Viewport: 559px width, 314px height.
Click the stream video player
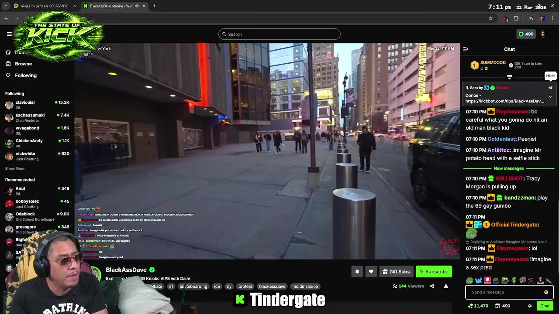click(x=267, y=151)
